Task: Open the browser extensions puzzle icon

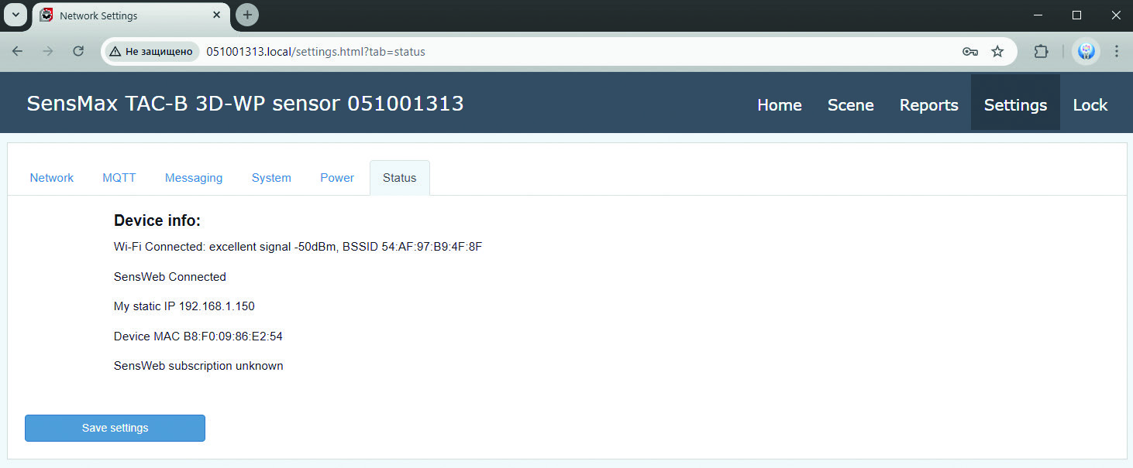Action: (1041, 52)
